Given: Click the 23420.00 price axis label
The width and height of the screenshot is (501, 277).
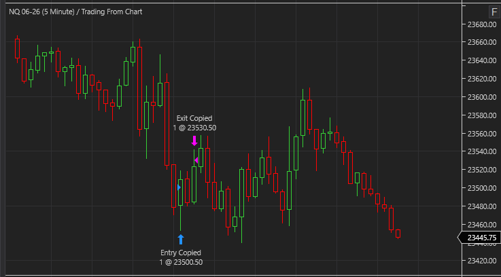Looking at the screenshot, I should click(481, 261).
